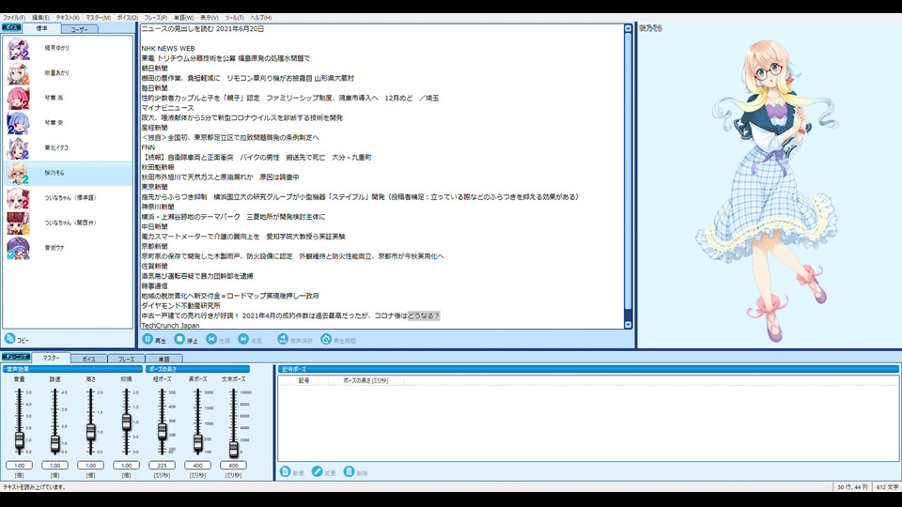This screenshot has width=902, height=507.
Task: Click the ポーズの長さ [ミリ秒] column header
Action: pyautogui.click(x=365, y=380)
